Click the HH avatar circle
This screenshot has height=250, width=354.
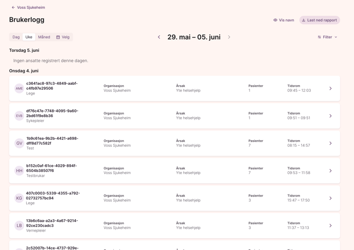pos(19,171)
